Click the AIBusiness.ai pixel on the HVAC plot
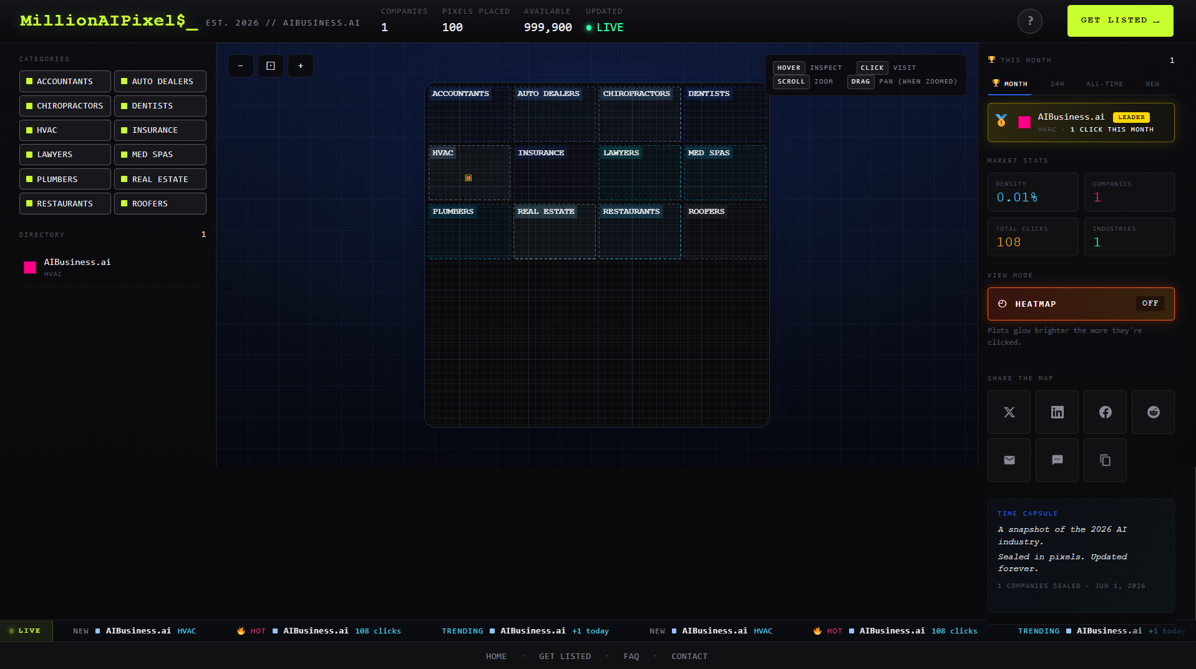The image size is (1196, 669). (469, 178)
